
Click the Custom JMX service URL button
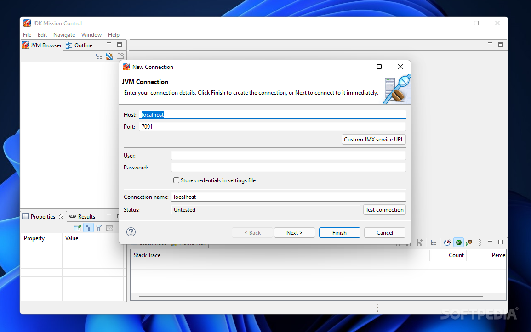pos(373,140)
